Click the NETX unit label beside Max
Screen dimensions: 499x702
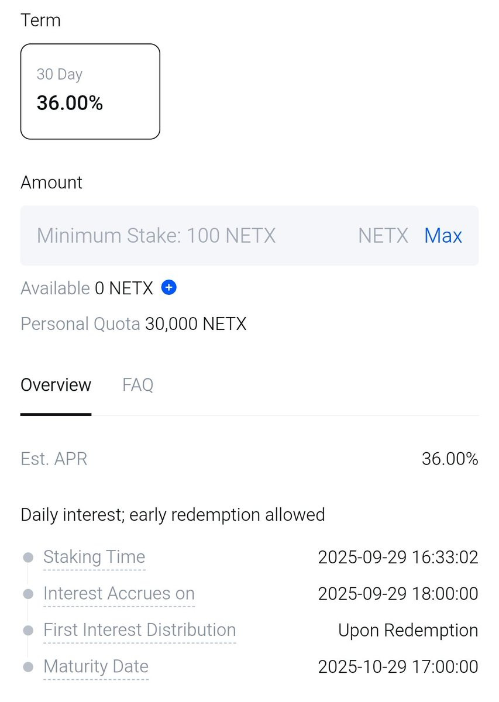[383, 236]
